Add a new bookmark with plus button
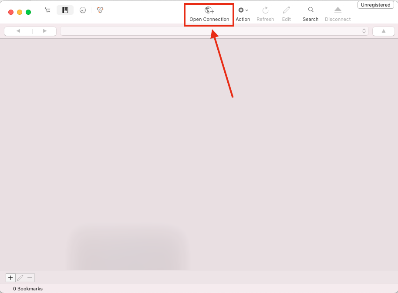This screenshot has width=398, height=293. click(x=10, y=278)
